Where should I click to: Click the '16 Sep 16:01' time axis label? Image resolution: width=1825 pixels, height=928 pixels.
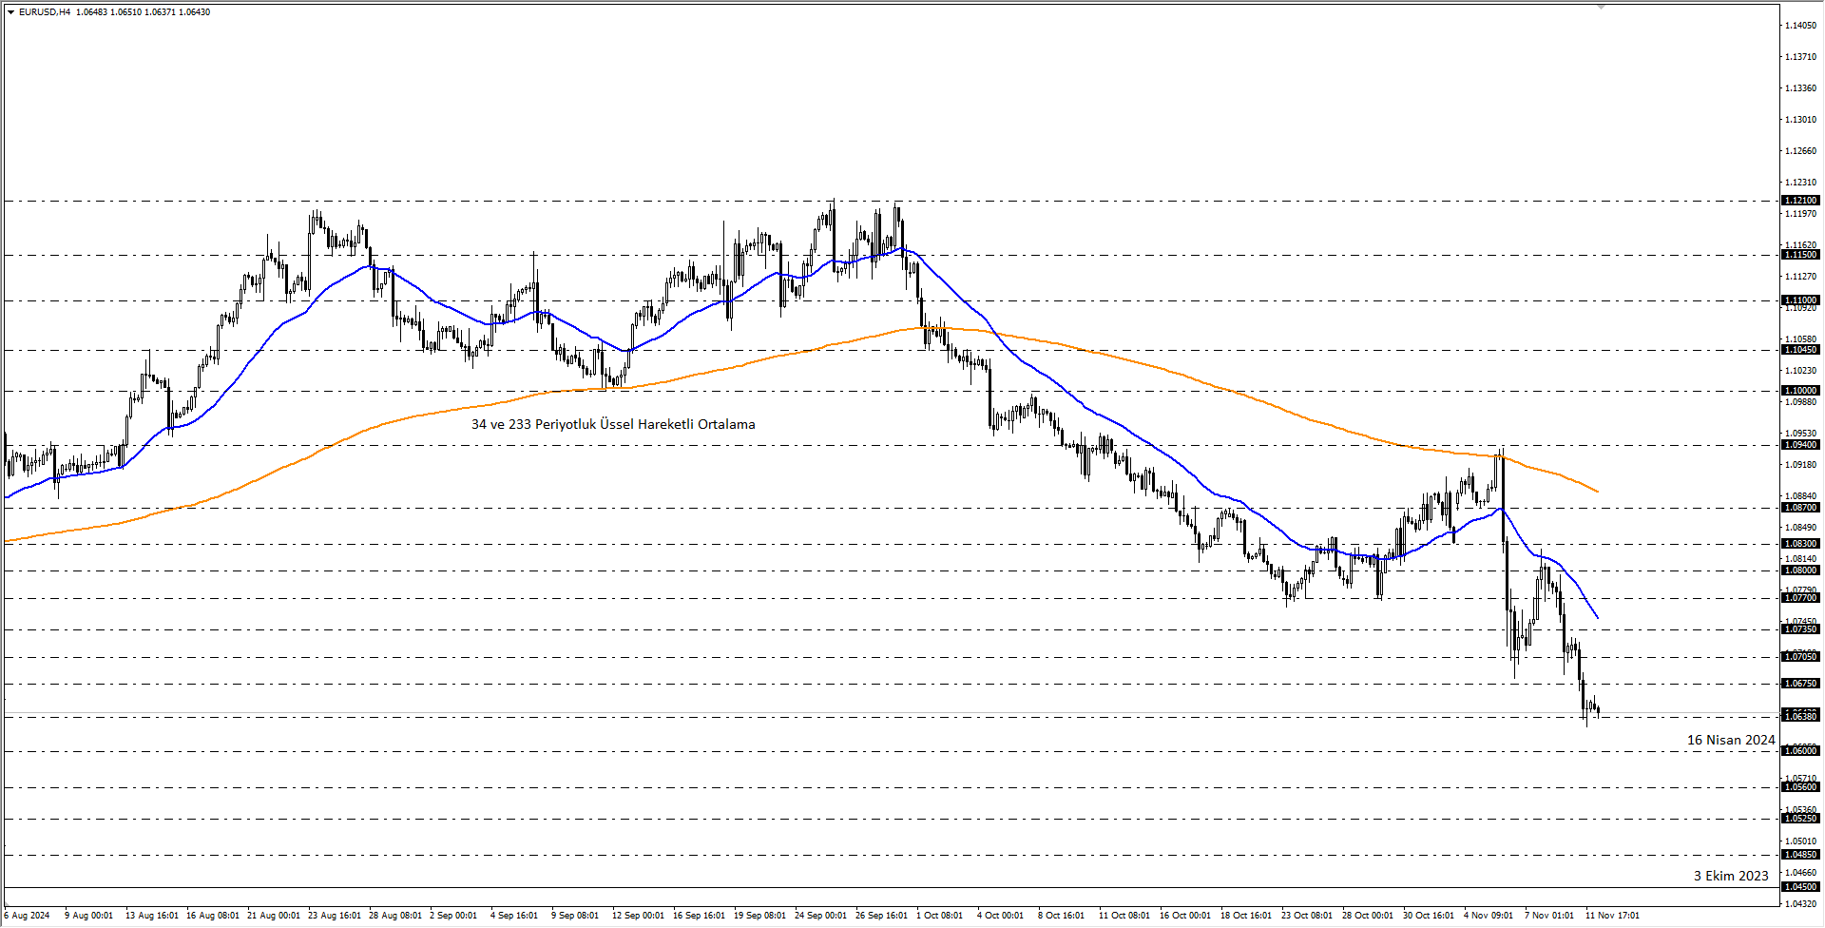point(700,916)
